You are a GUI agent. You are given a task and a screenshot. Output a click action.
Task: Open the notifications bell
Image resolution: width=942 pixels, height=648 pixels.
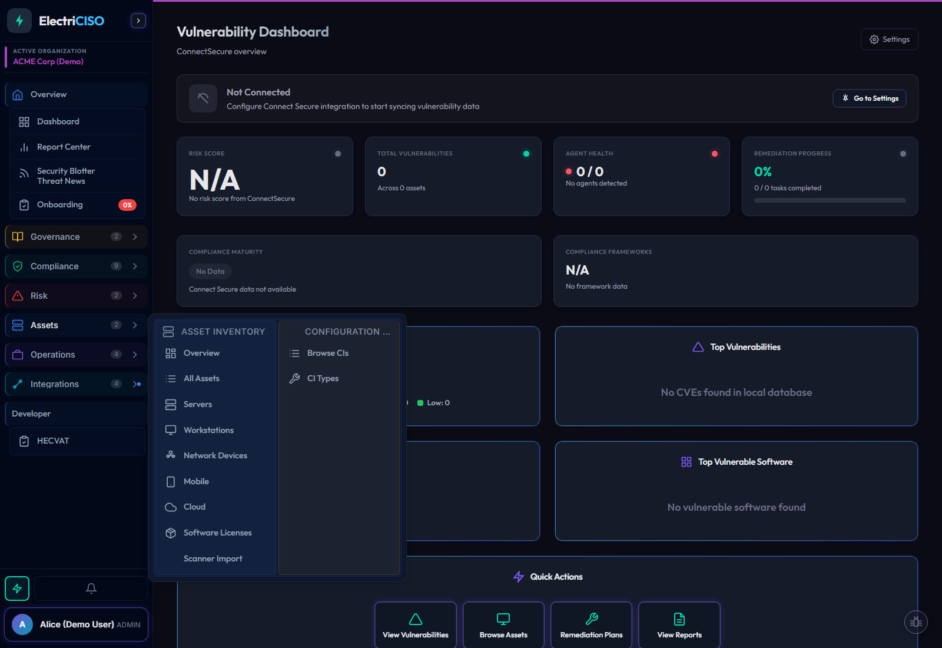[x=91, y=588]
